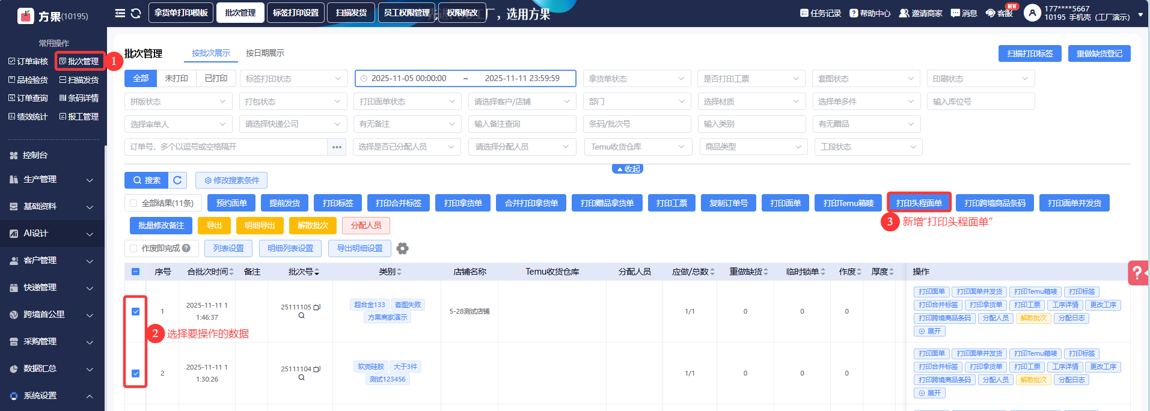
Task: Click the 搜索 search button
Action: 147,180
